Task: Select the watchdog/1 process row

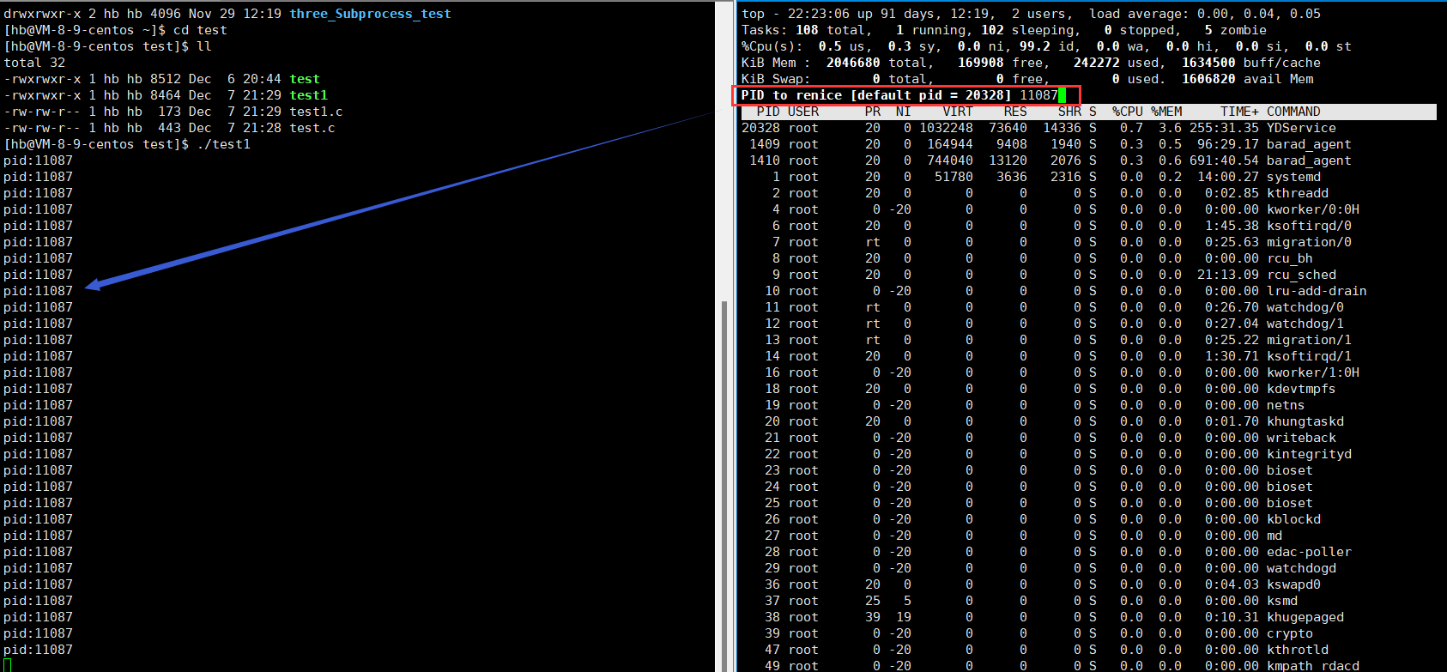Action: (x=1088, y=324)
